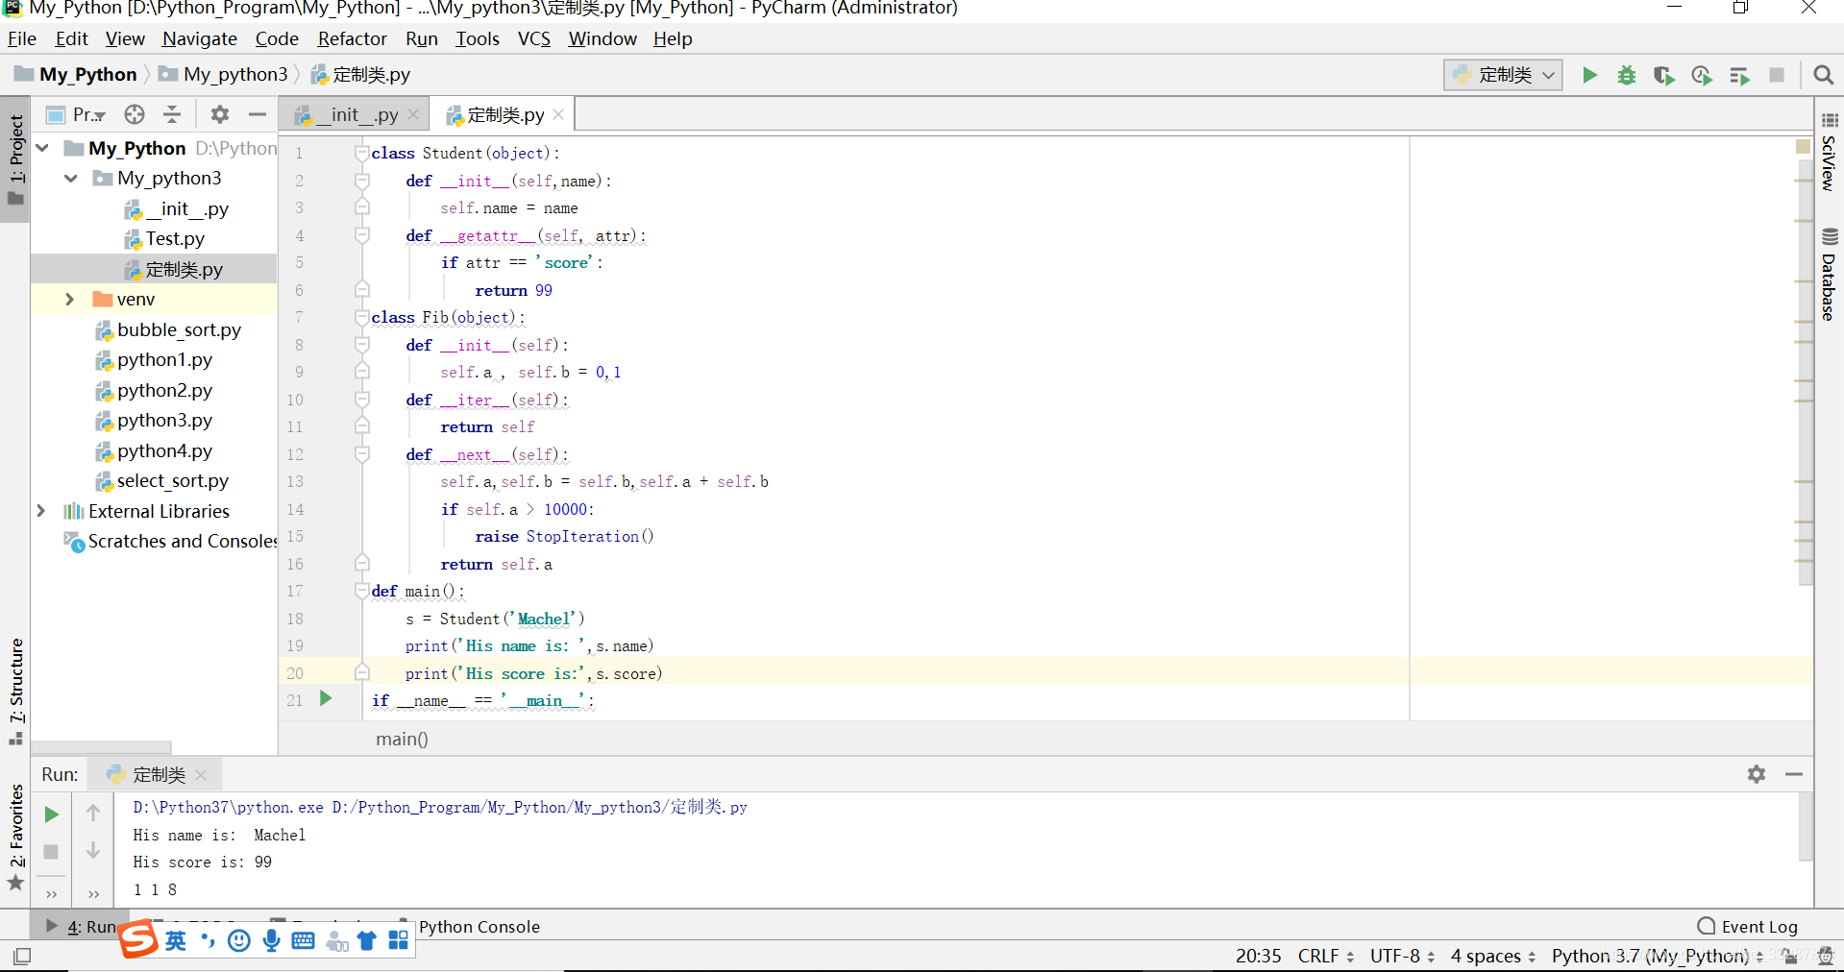
Task: Open the VCS menu
Action: coord(534,38)
